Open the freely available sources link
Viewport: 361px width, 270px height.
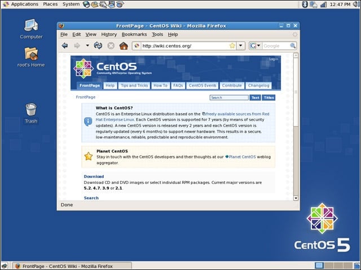pyautogui.click(x=237, y=114)
